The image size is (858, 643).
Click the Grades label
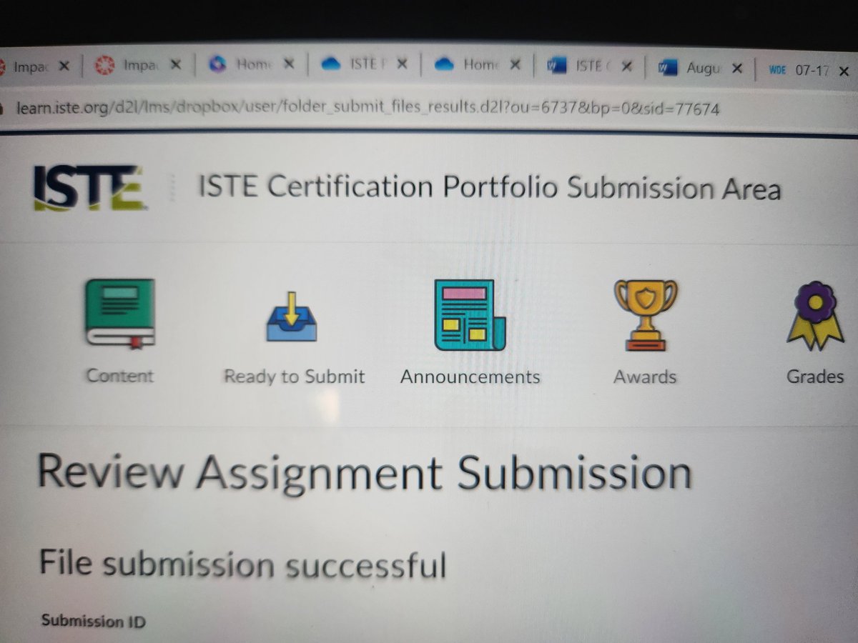tap(815, 377)
